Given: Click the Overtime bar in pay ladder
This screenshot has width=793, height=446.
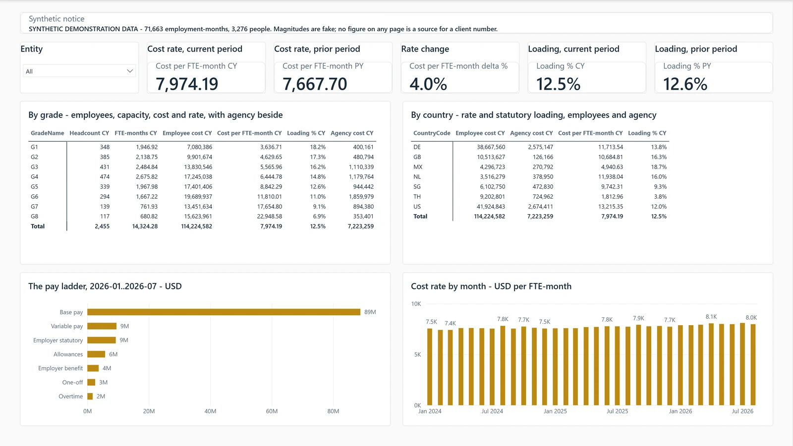Looking at the screenshot, I should [x=90, y=396].
